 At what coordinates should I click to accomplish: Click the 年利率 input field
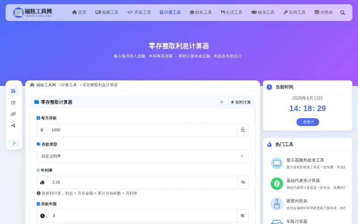click(142, 182)
